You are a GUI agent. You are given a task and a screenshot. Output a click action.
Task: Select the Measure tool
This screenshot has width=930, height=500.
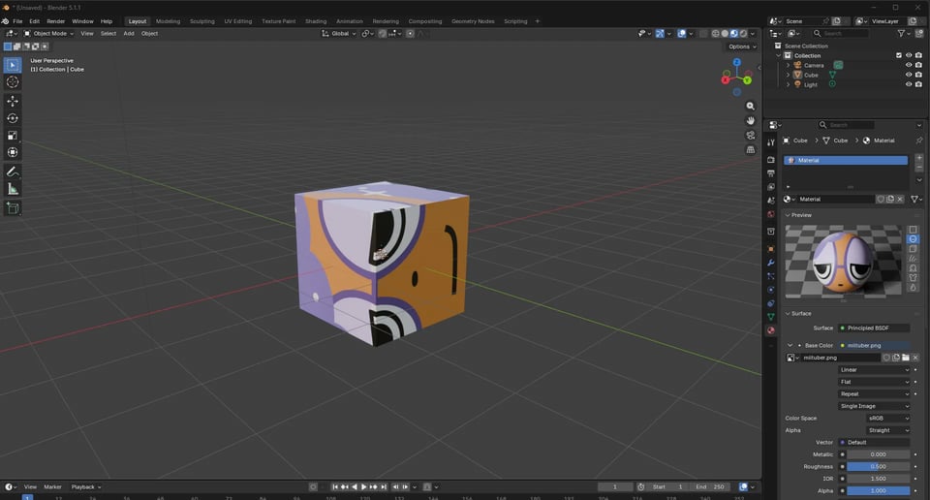(x=13, y=189)
